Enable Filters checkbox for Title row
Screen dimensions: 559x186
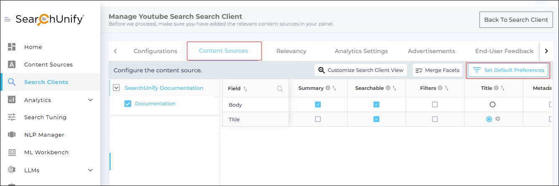click(435, 119)
